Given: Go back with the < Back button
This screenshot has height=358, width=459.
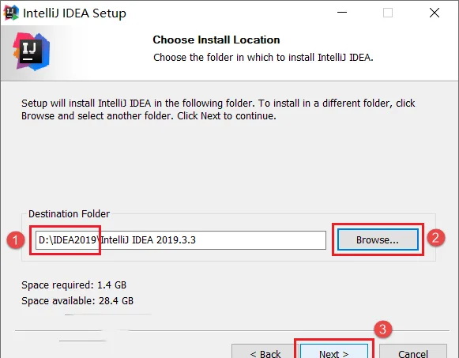Looking at the screenshot, I should coord(265,351).
